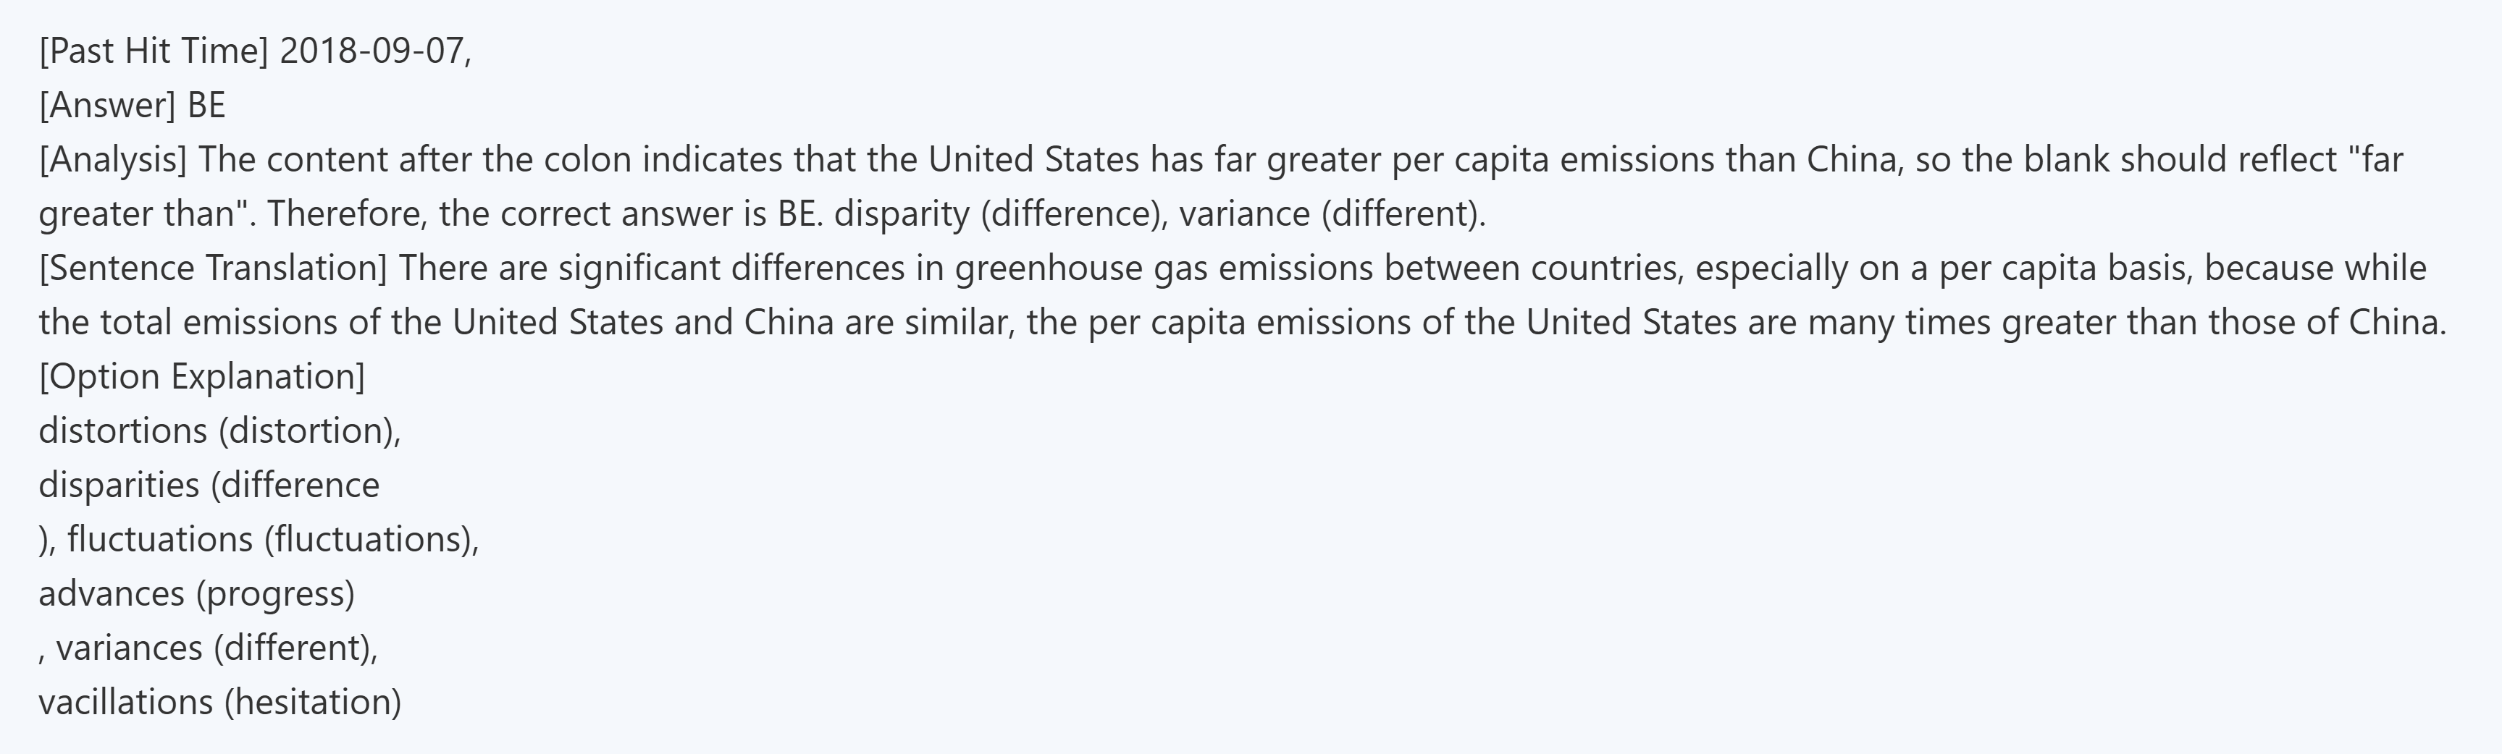Click the [Past Hit Time] label

click(x=153, y=51)
